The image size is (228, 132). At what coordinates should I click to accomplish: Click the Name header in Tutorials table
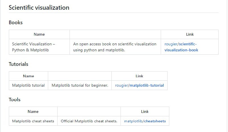[28, 76]
